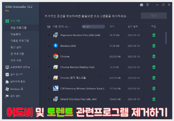Click the 프로그램 grid icon in sidebar
The height and width of the screenshot is (121, 174).
pyautogui.click(x=7, y=21)
